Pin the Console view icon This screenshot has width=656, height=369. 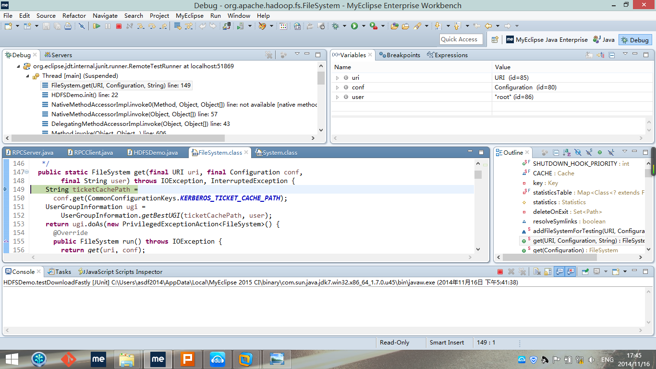(x=585, y=272)
